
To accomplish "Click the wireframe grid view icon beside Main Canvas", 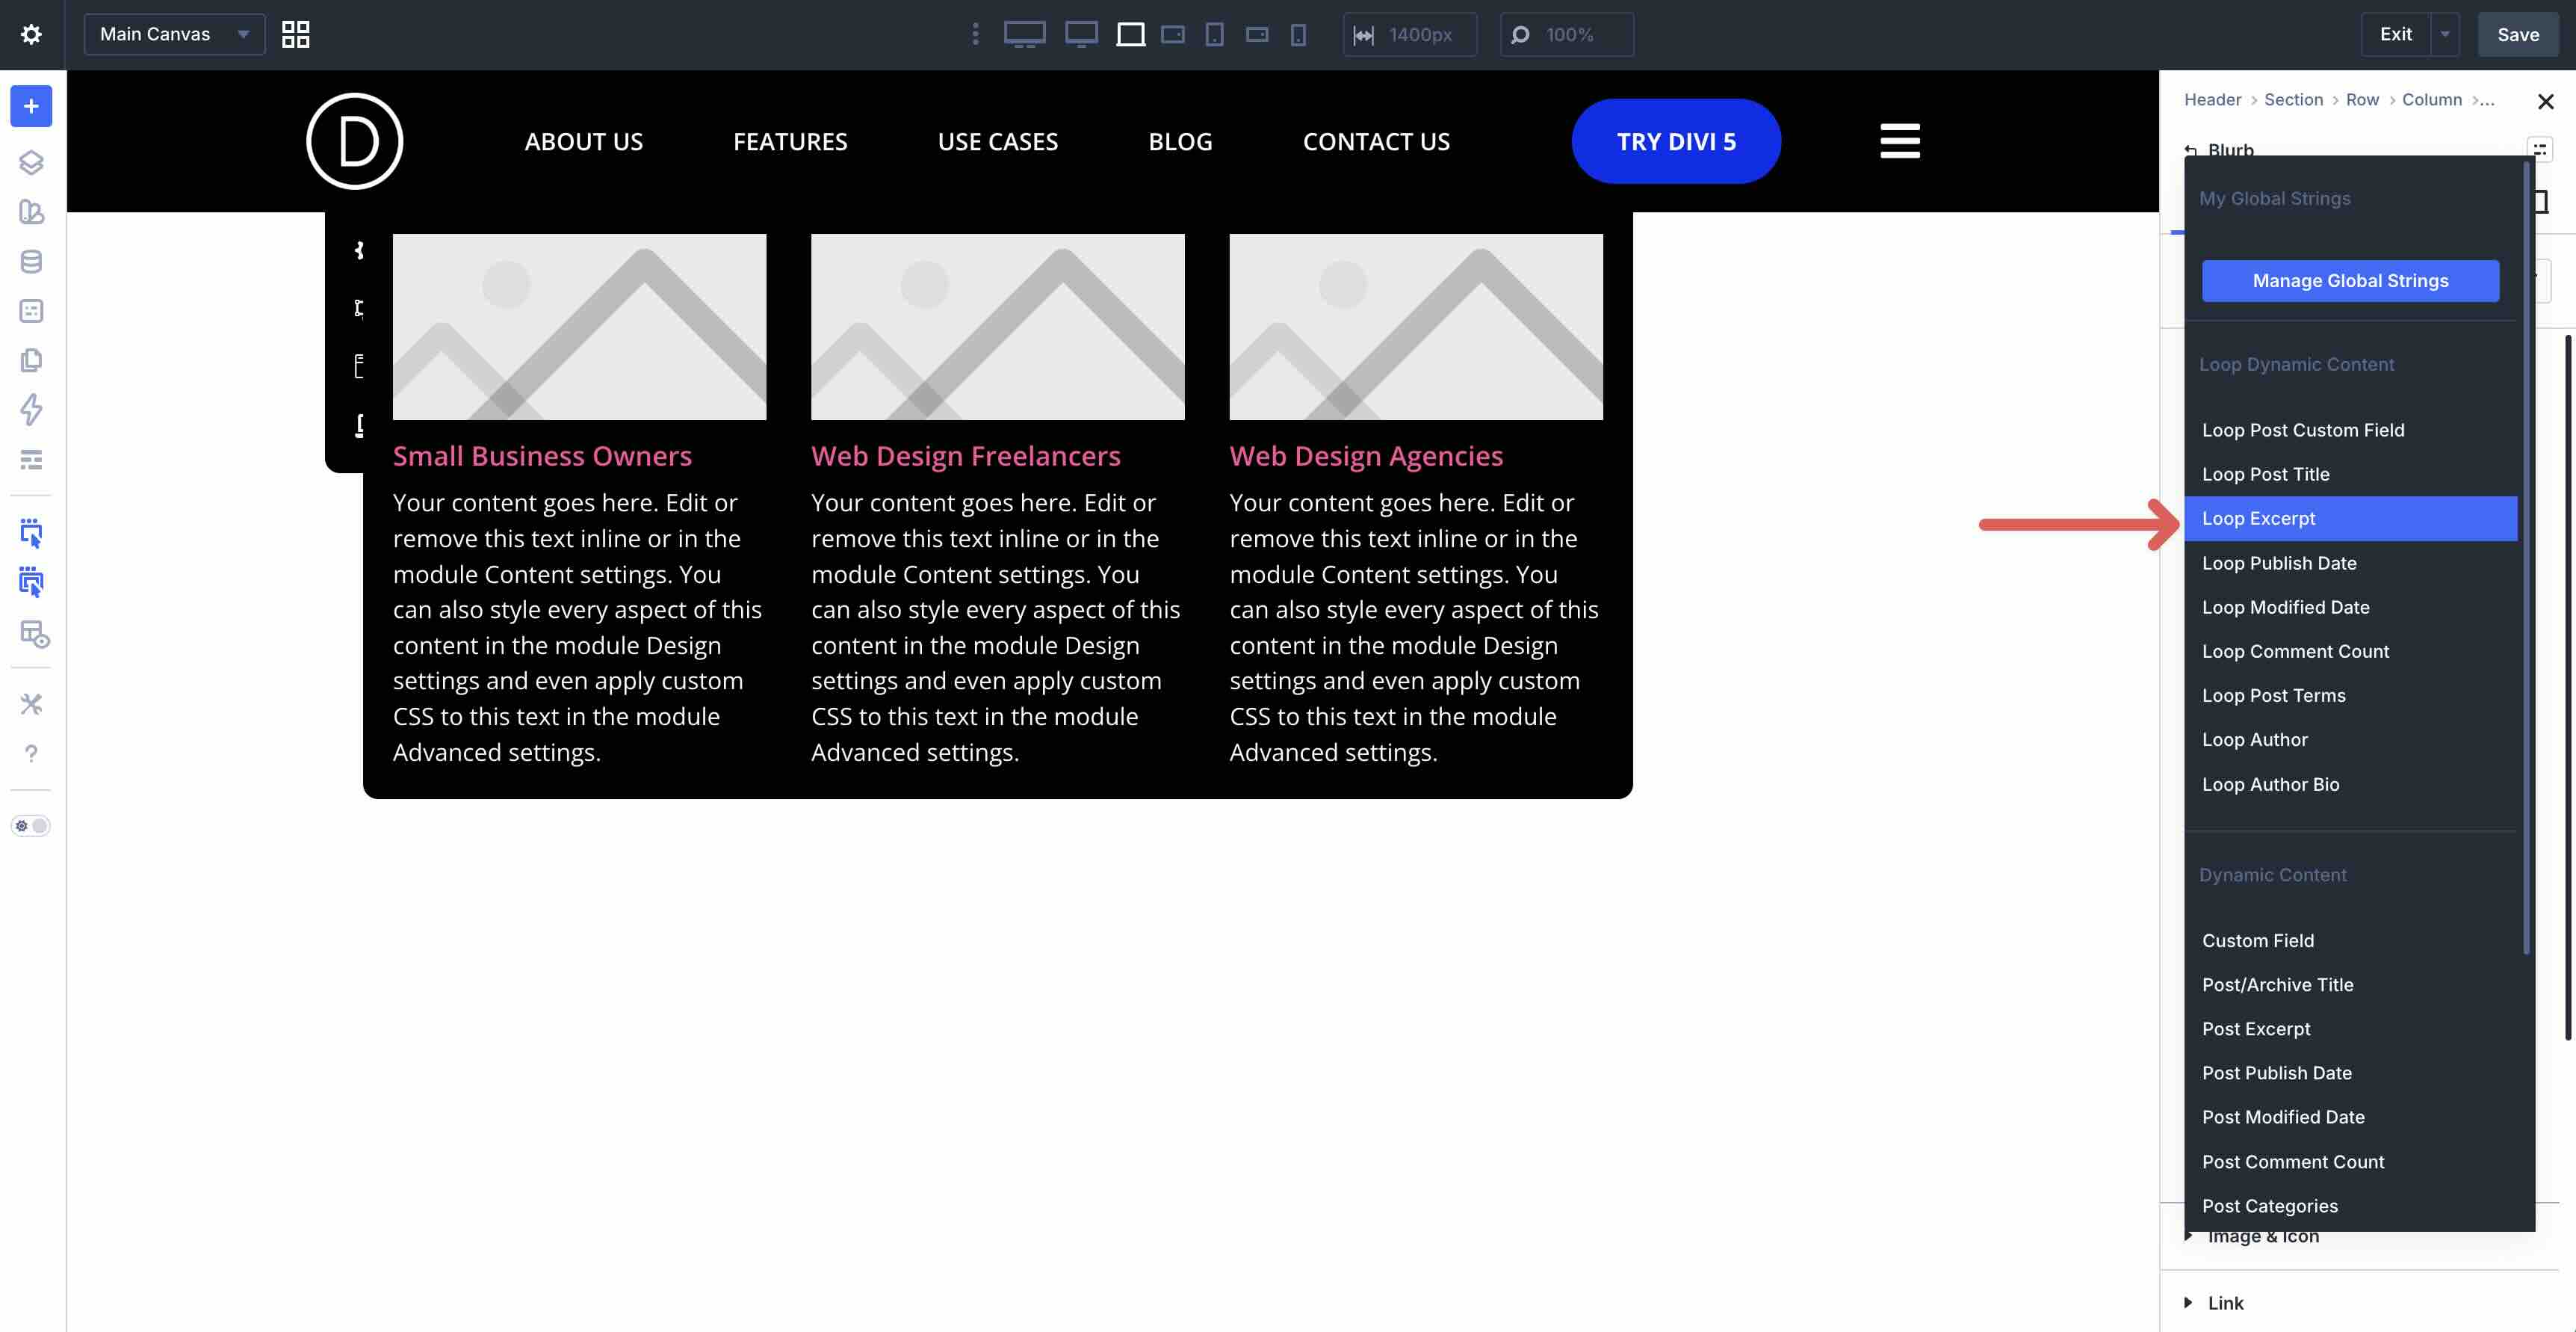I will click(x=294, y=34).
